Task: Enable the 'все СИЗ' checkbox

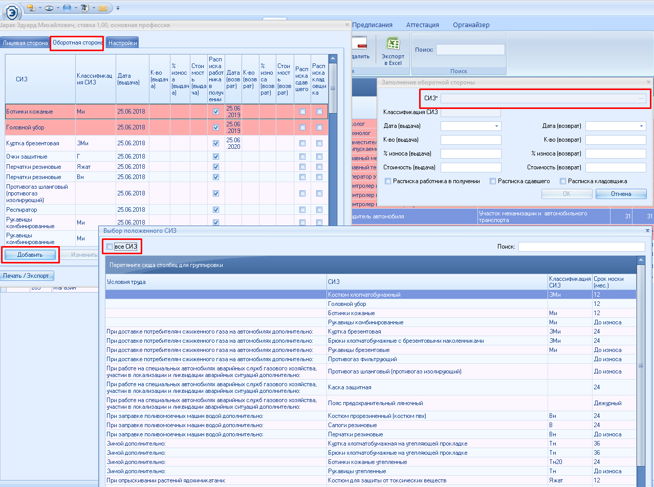Action: coord(110,247)
